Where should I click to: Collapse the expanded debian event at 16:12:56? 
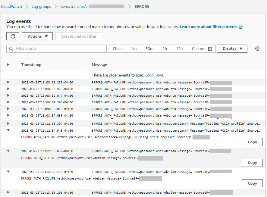point(8,151)
